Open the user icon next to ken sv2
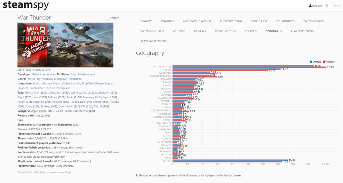Screen dimensions: 343x183 coord(311,5)
